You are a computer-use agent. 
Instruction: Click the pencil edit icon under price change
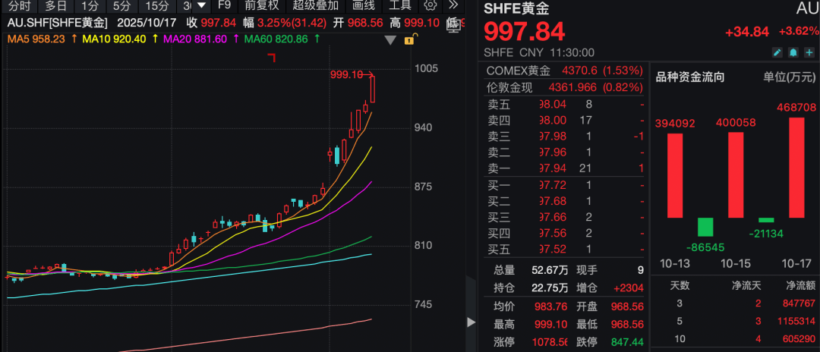777,52
